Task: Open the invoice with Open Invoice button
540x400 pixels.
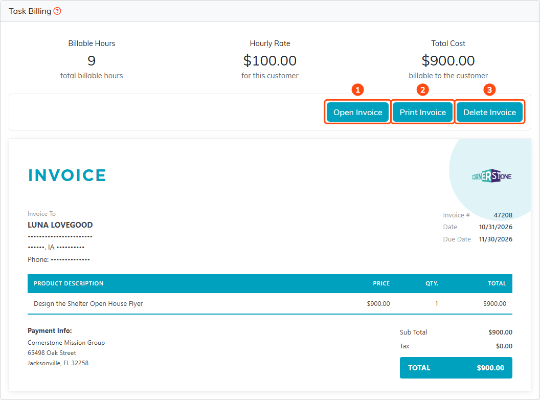Action: tap(357, 112)
